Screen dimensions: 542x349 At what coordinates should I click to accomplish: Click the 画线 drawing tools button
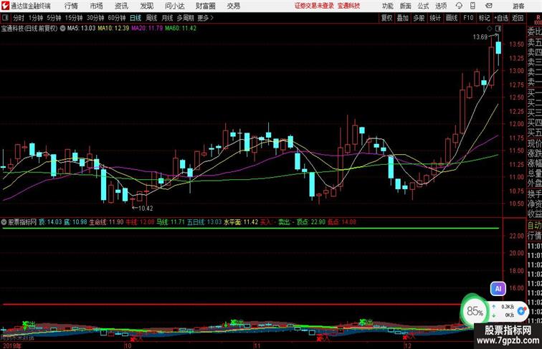(452, 18)
